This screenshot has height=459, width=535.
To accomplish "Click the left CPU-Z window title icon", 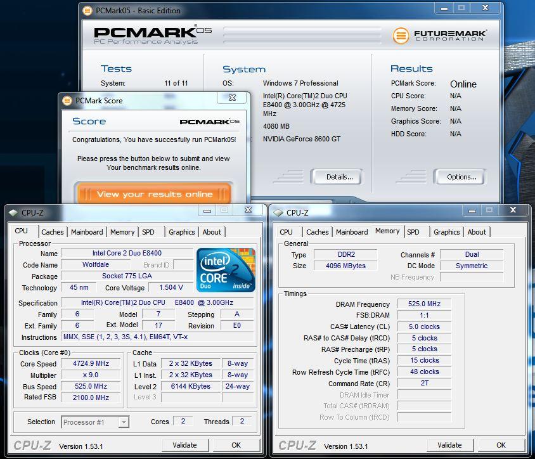I will (x=13, y=212).
